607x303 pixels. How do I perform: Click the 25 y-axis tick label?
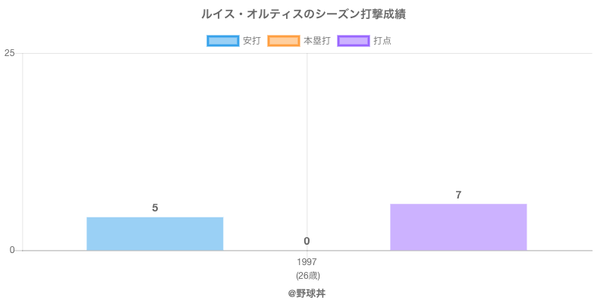[x=9, y=53]
